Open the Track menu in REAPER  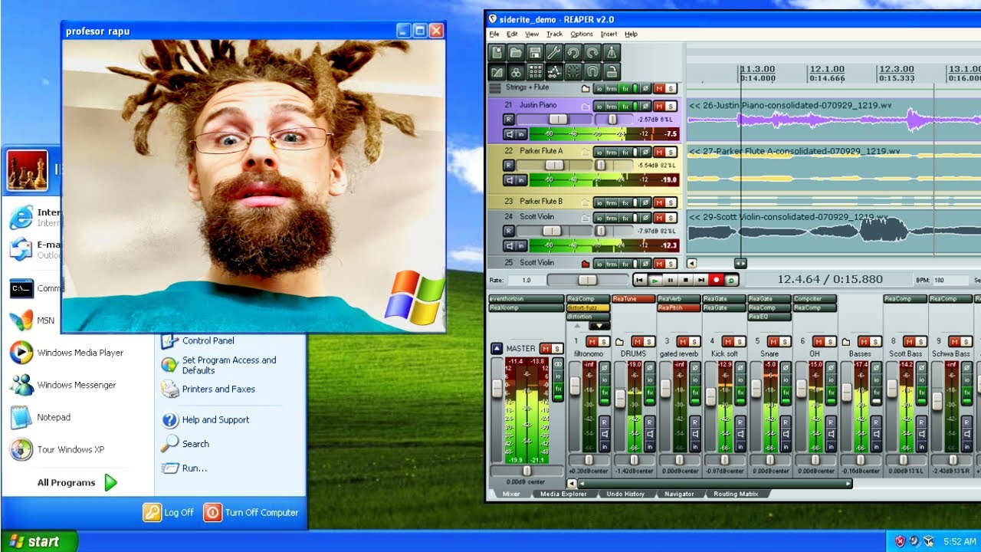point(554,34)
